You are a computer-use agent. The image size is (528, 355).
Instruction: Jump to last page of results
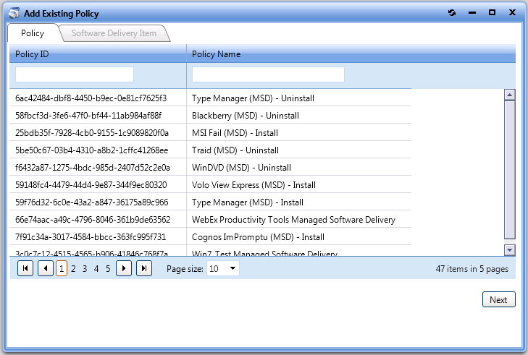(144, 269)
